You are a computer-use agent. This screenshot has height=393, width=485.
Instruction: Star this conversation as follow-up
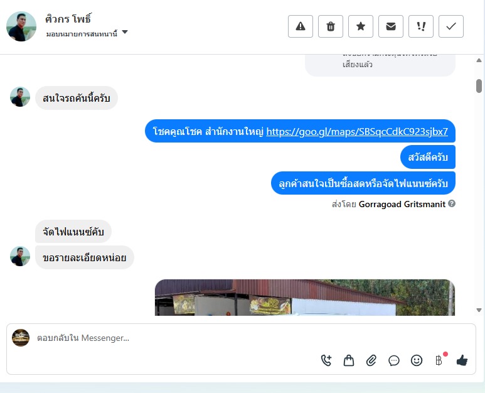point(361,26)
